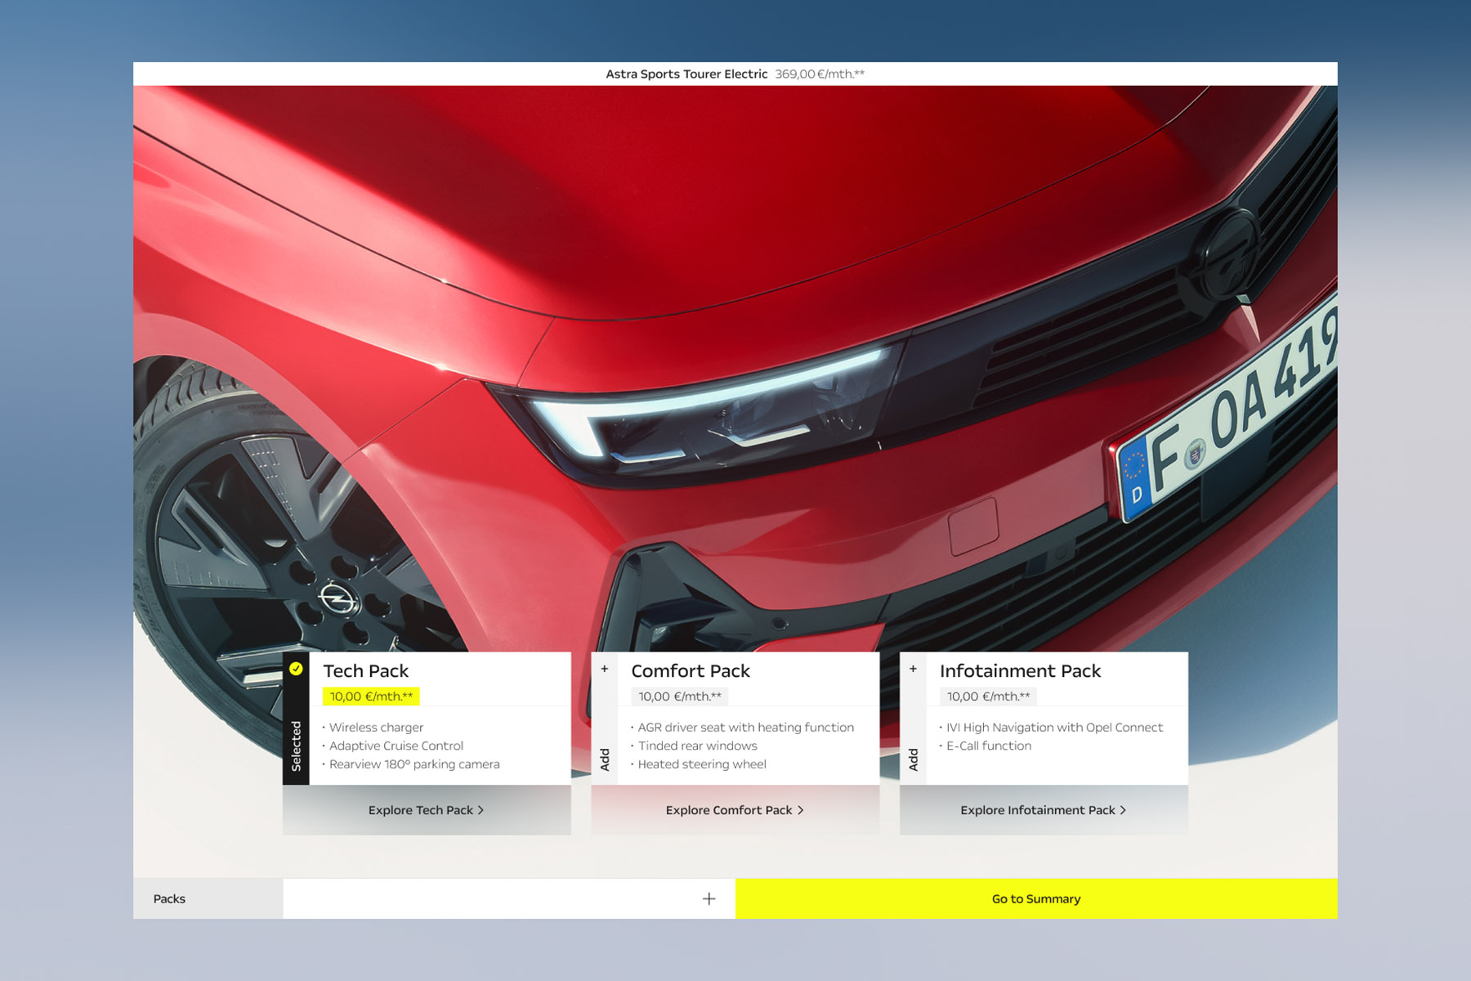Viewport: 1471px width, 981px height.
Task: Select the Packs tab label
Action: pyautogui.click(x=169, y=898)
